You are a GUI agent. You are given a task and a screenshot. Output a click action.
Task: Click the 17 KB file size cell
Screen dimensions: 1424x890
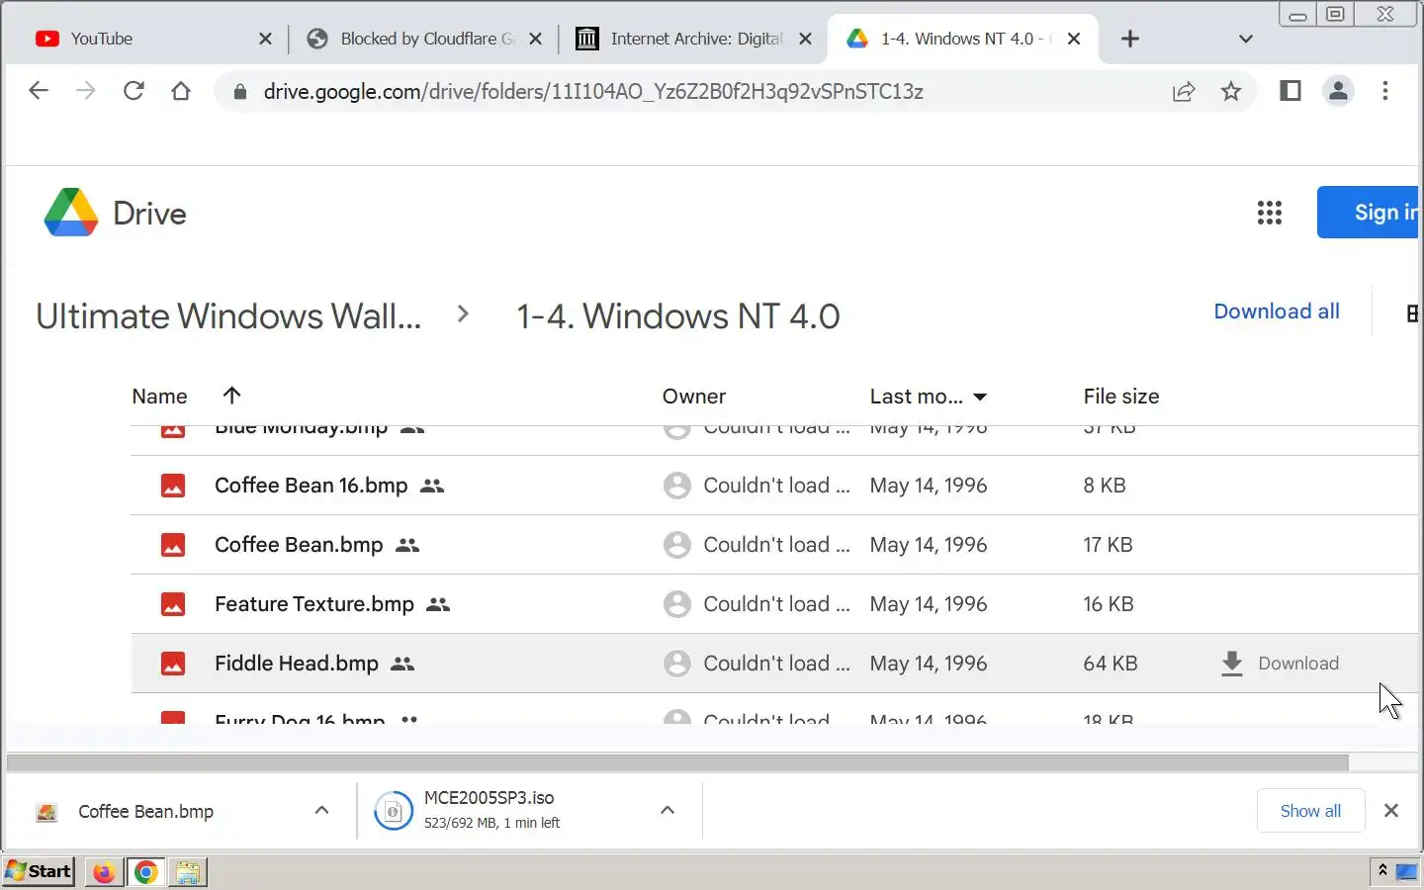[x=1108, y=545]
